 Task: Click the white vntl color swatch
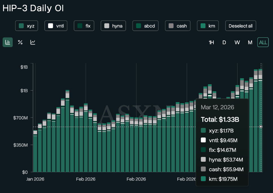(51, 26)
